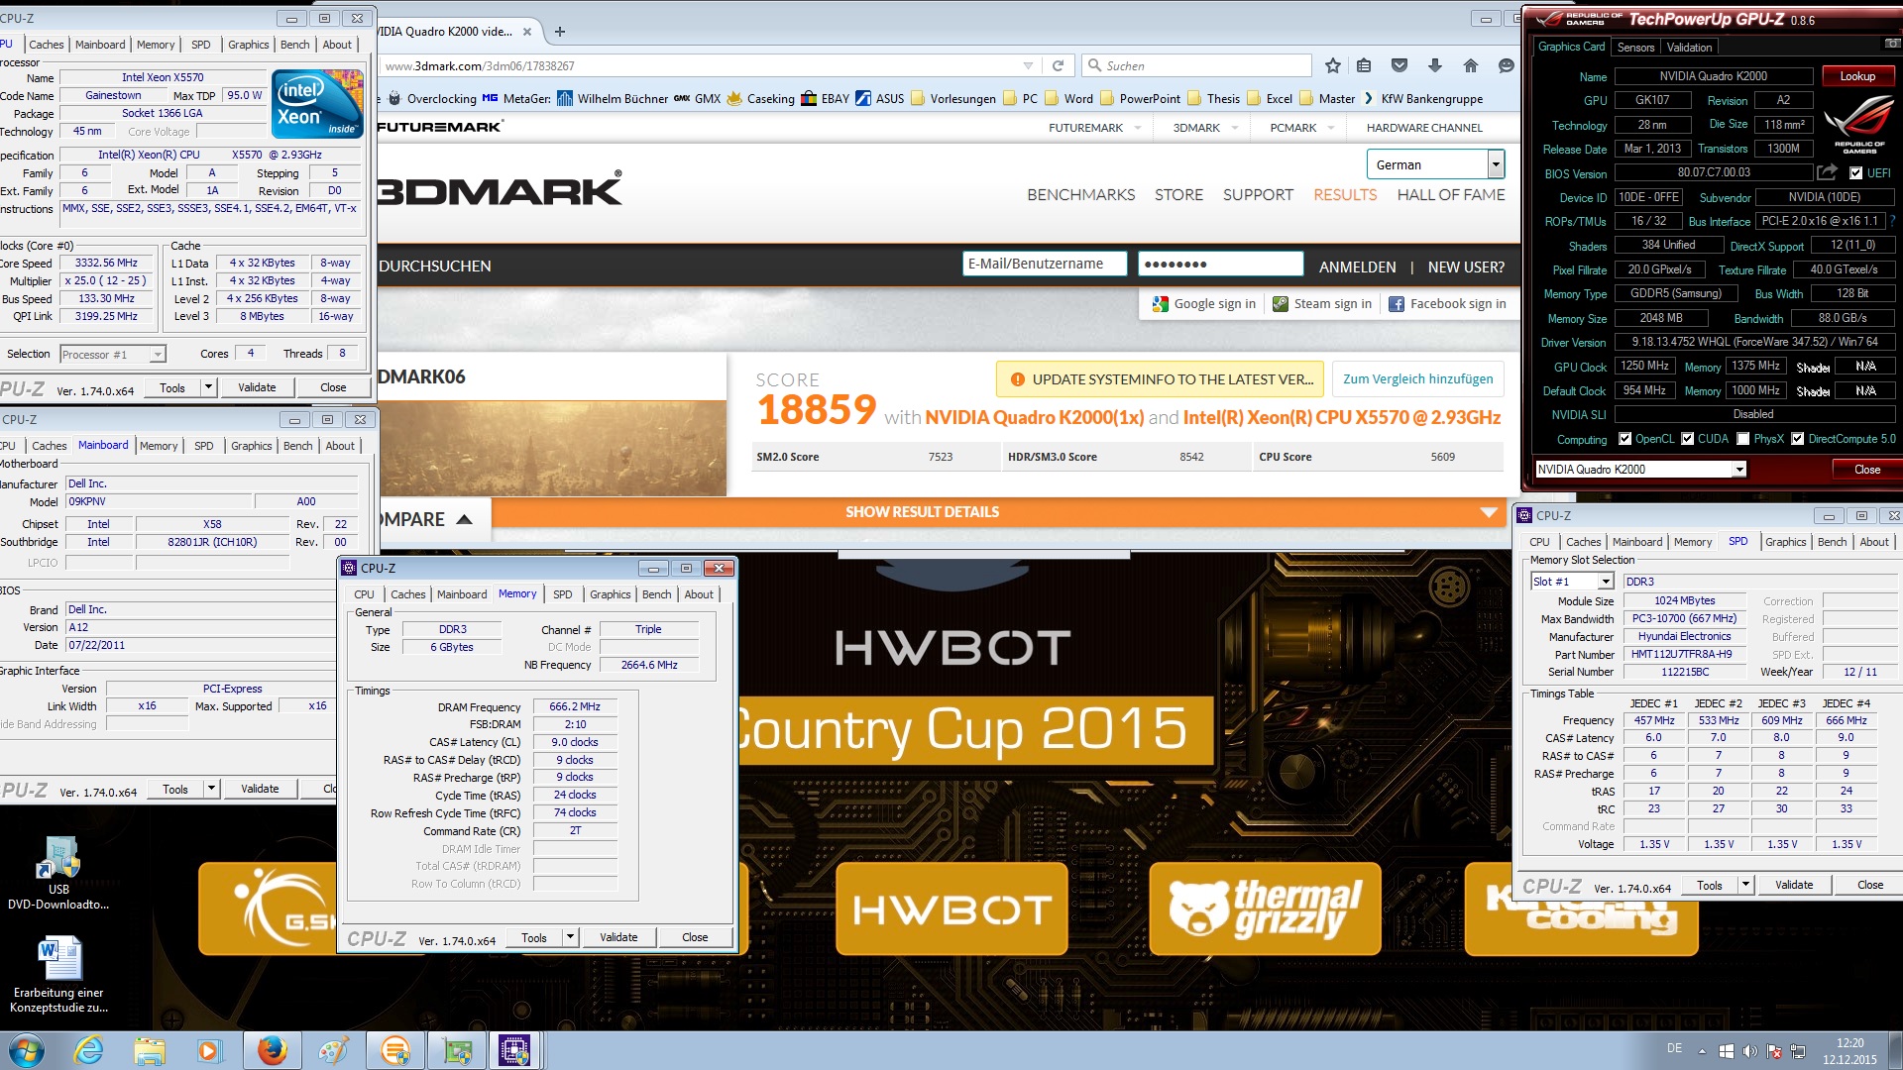Click the NEW USER? link
Screen dimensions: 1903x1070
pos(1466,267)
